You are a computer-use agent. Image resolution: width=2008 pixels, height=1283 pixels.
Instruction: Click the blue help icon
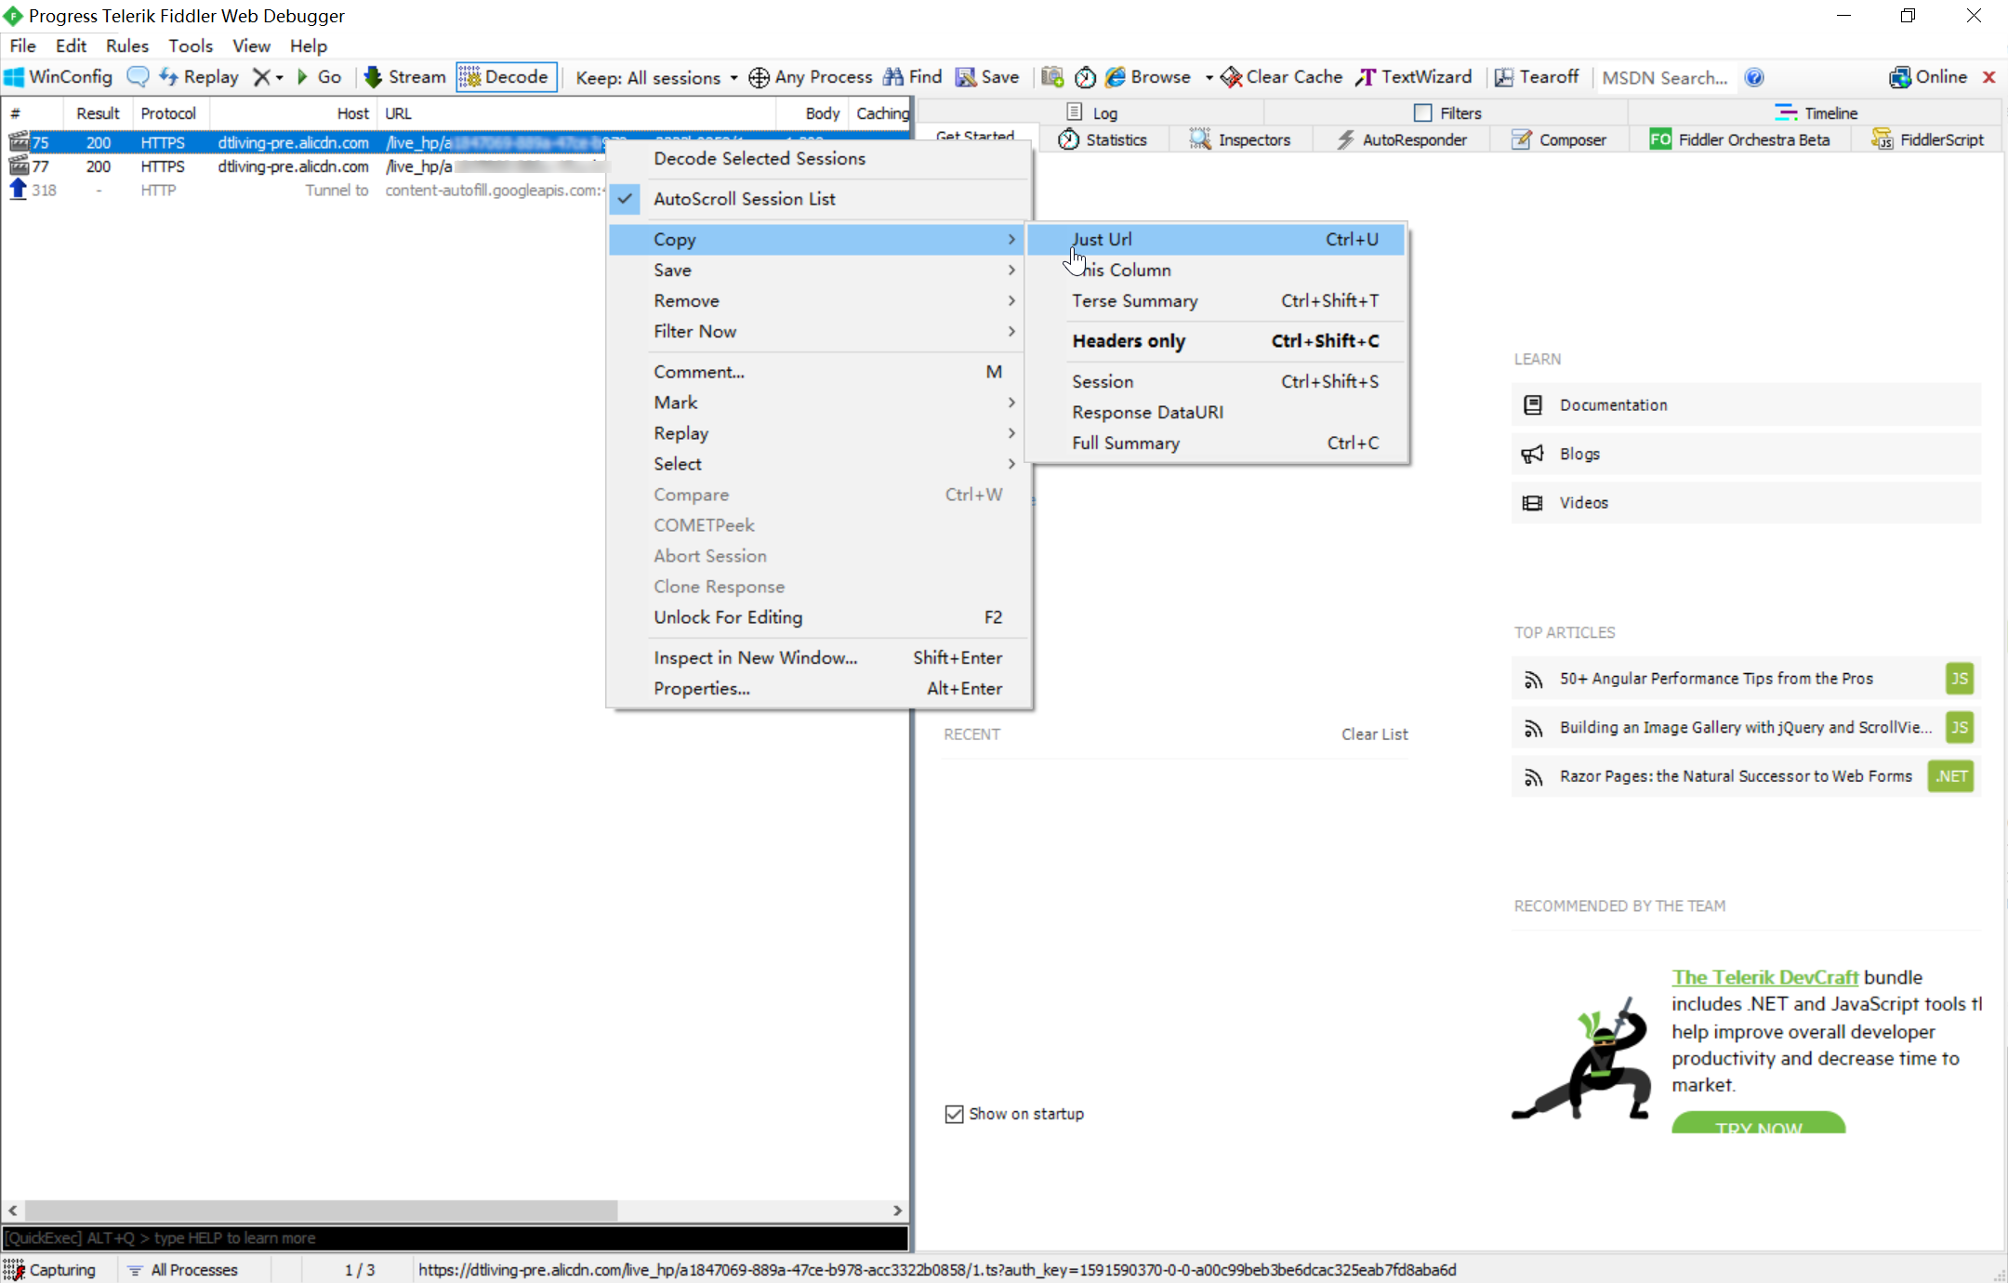pos(1754,77)
